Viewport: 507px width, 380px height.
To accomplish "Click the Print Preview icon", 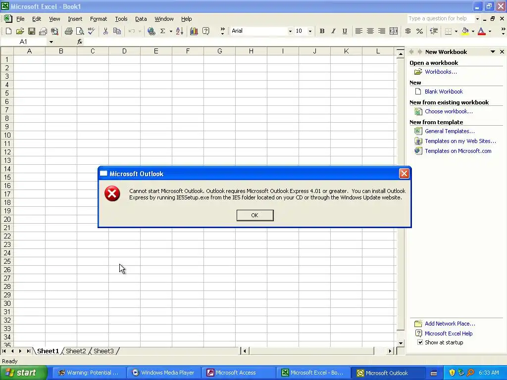I will [80, 31].
